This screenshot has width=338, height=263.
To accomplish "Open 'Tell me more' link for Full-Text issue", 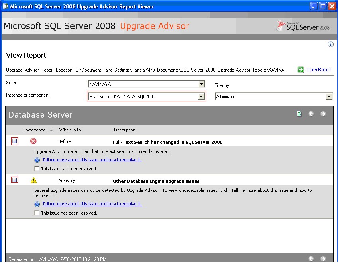I will coord(92,160).
